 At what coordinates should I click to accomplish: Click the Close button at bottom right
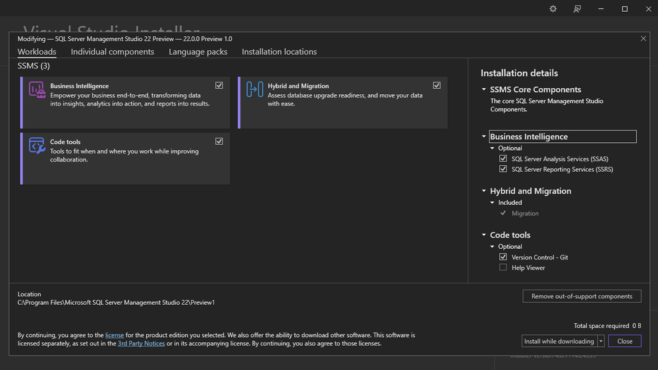point(624,341)
